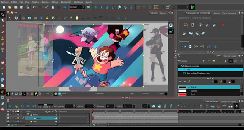Play the animation in timeline

point(10,106)
